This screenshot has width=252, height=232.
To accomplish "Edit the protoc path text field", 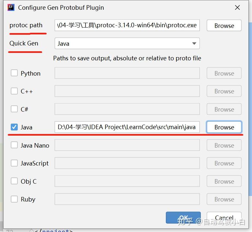I will pyautogui.click(x=127, y=25).
